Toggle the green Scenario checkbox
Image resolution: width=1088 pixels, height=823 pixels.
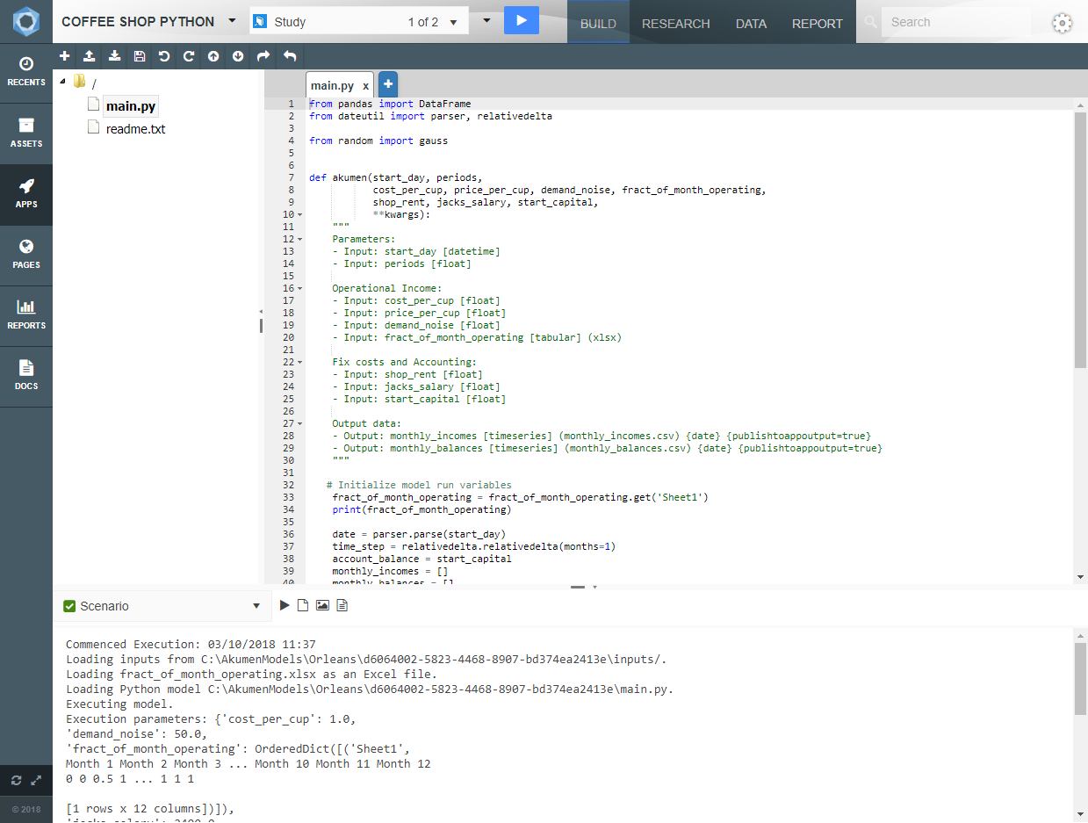[x=69, y=606]
